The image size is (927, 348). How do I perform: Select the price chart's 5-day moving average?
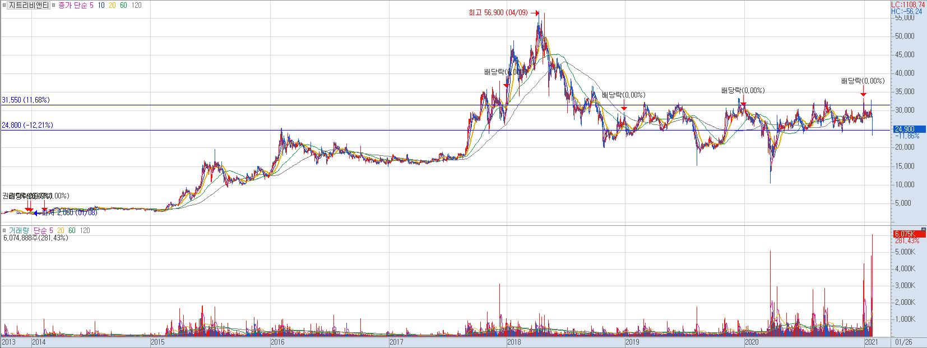pos(91,6)
